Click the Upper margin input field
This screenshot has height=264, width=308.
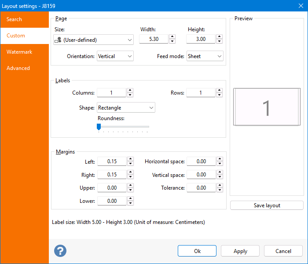coord(112,188)
